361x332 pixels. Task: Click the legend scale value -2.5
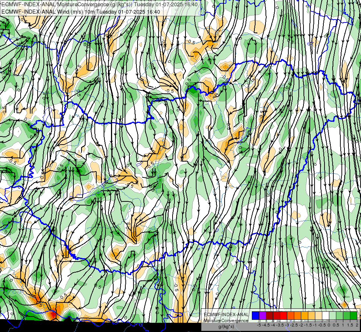[294, 325]
